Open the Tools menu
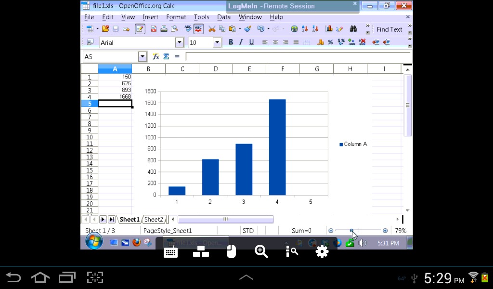493x289 pixels. (202, 17)
